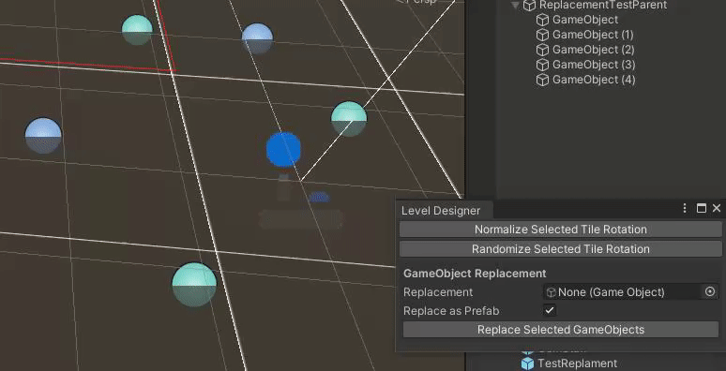726x371 pixels.
Task: Click Replace Selected GameObjects button
Action: [561, 330]
